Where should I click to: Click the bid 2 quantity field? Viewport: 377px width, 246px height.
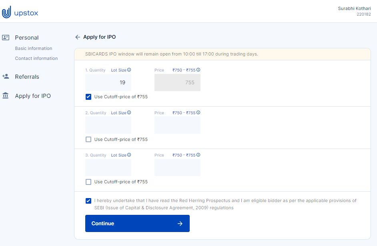tap(108, 125)
